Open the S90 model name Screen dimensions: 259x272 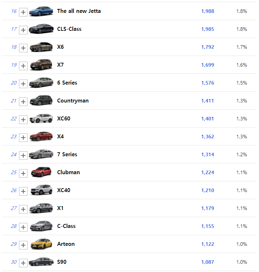[x=62, y=262]
